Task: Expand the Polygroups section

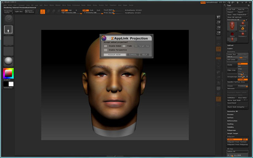Action: [x=231, y=130]
